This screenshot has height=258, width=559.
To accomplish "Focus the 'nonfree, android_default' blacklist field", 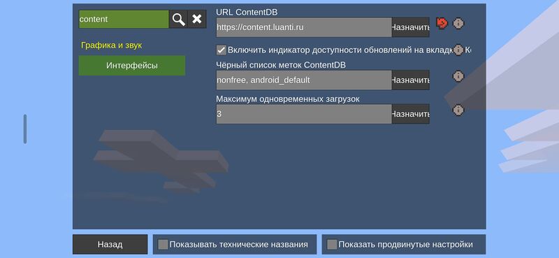I will tap(304, 80).
